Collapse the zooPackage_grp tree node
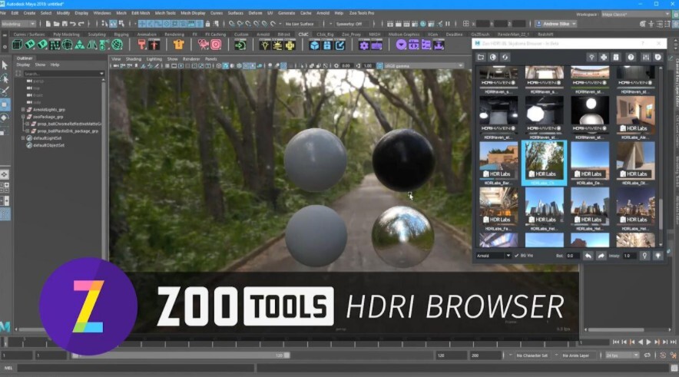 pos(23,117)
